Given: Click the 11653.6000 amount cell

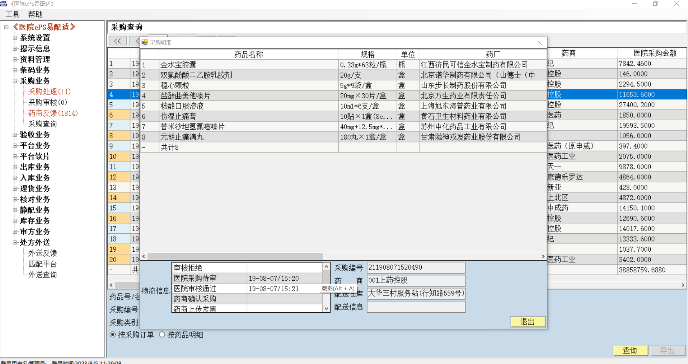Looking at the screenshot, I should [652, 94].
